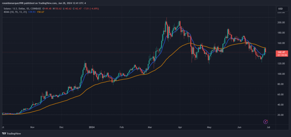Click the purple lightning bolt icon

(x=265, y=122)
